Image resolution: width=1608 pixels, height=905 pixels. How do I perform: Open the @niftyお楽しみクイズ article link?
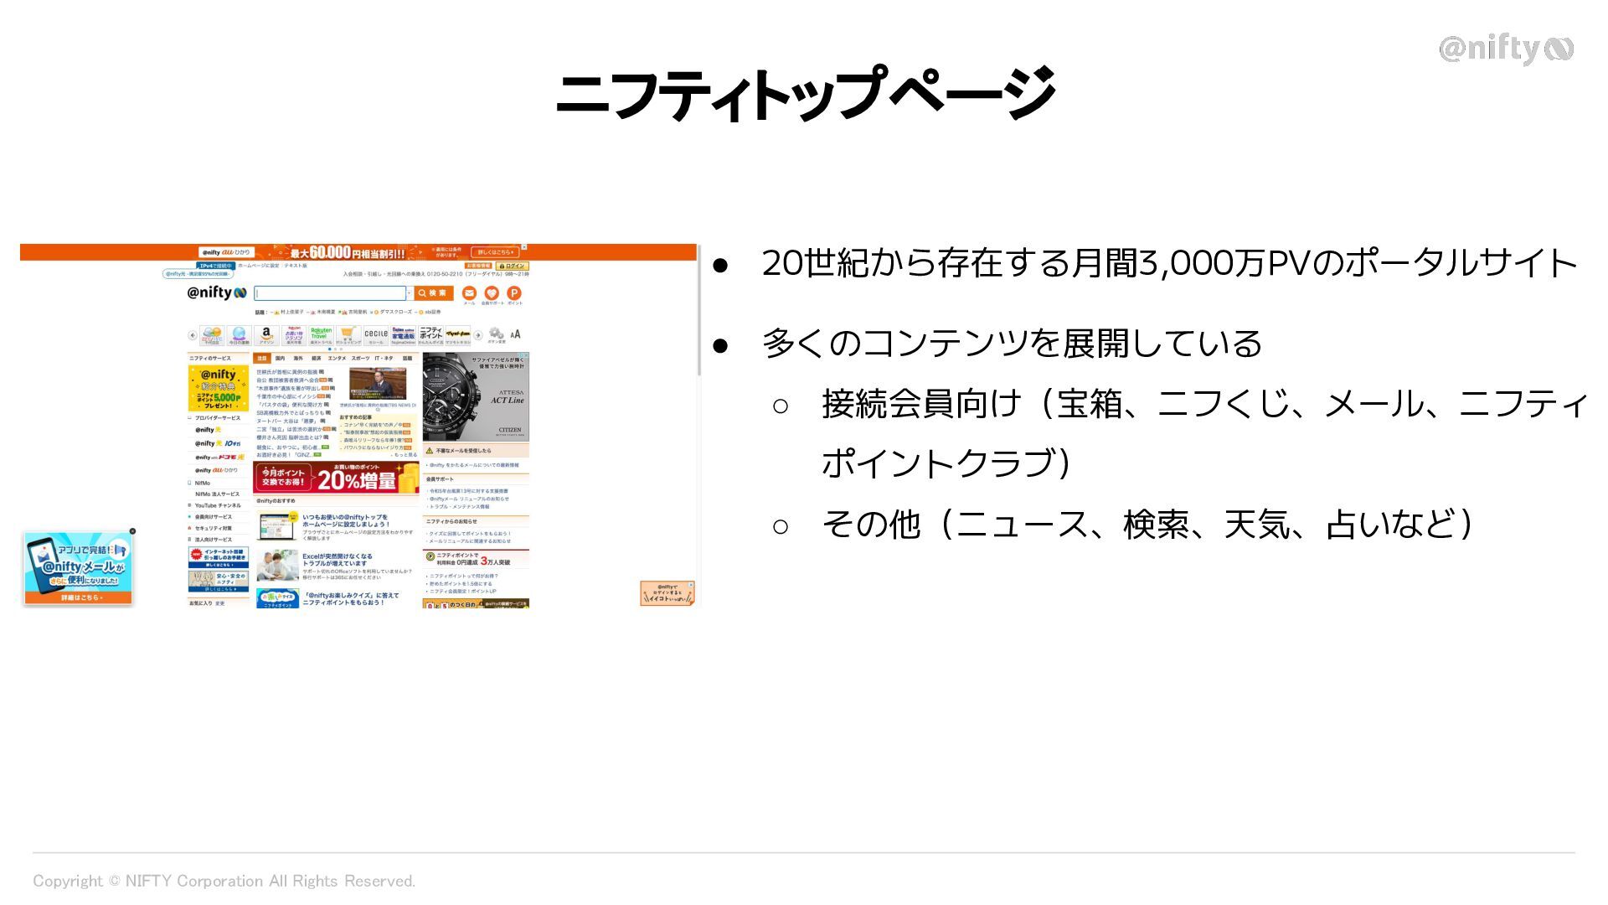[351, 598]
